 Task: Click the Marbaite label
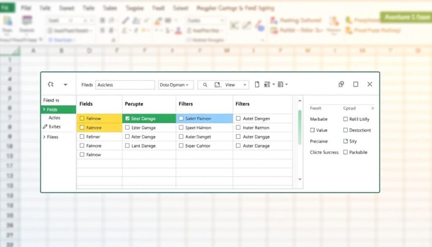click(x=319, y=119)
